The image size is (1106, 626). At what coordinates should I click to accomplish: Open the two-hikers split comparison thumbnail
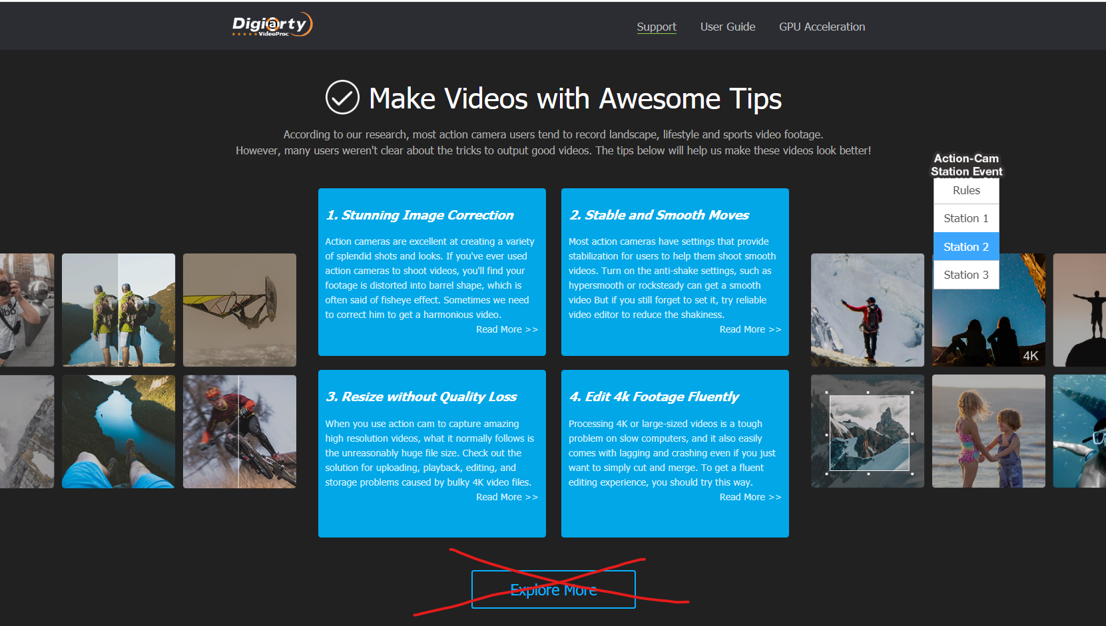(119, 310)
